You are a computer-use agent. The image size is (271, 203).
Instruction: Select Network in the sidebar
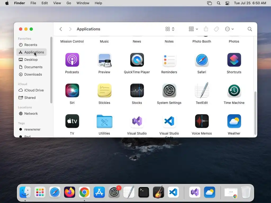(x=32, y=114)
